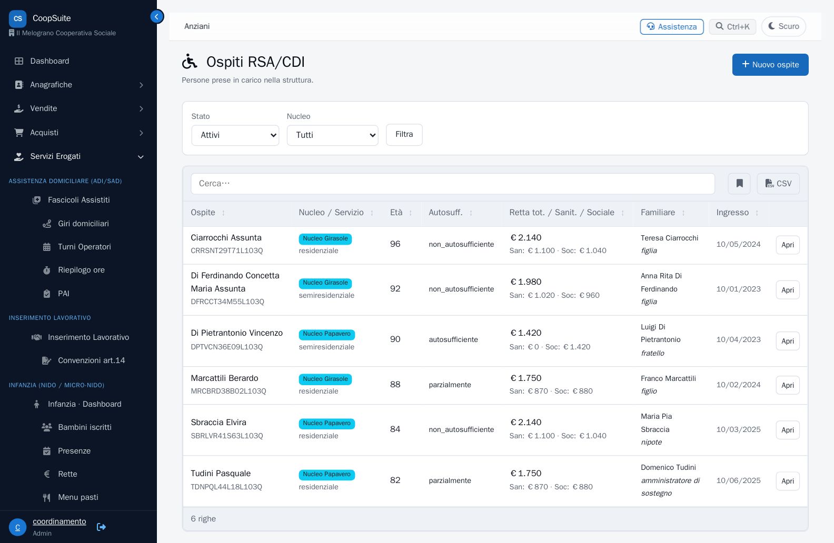Click the Fascicoli Assistiti folder icon
The image size is (834, 543).
click(36, 200)
